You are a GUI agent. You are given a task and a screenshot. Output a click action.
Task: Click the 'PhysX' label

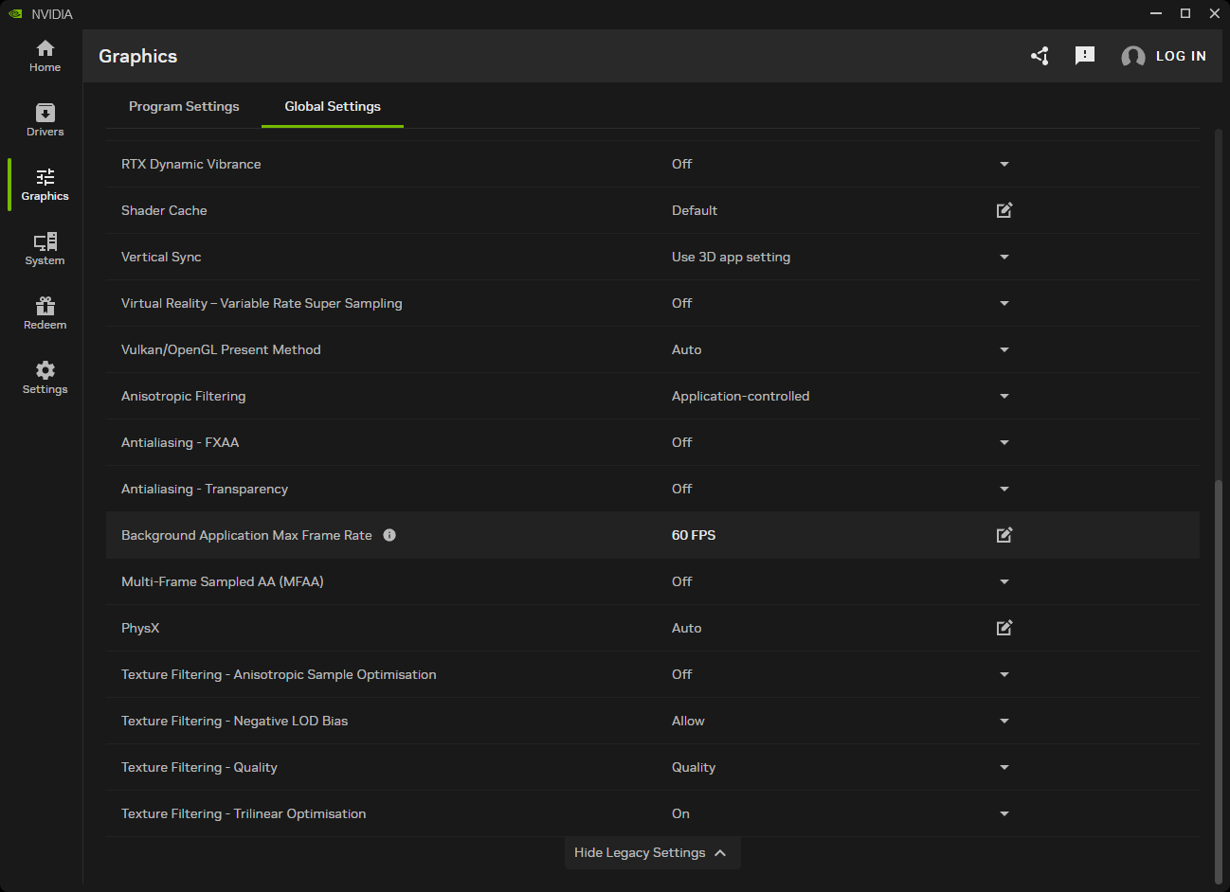pyautogui.click(x=140, y=628)
